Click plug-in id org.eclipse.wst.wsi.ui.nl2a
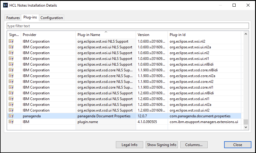 (x=190, y=47)
